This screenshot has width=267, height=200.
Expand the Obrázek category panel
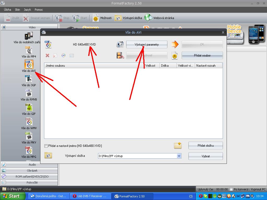pos(29,171)
